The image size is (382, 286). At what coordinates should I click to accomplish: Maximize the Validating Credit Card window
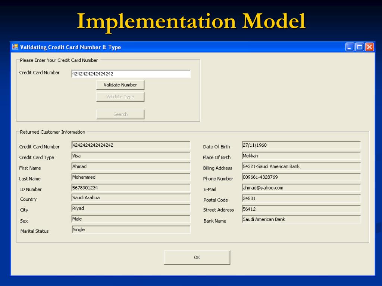[x=360, y=47]
